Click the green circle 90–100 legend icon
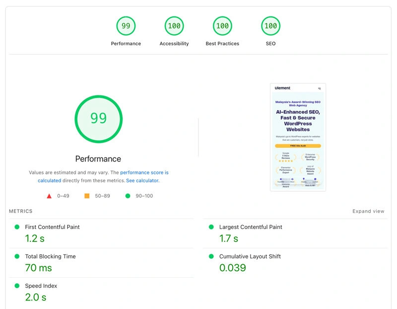397x309 pixels. pos(128,196)
